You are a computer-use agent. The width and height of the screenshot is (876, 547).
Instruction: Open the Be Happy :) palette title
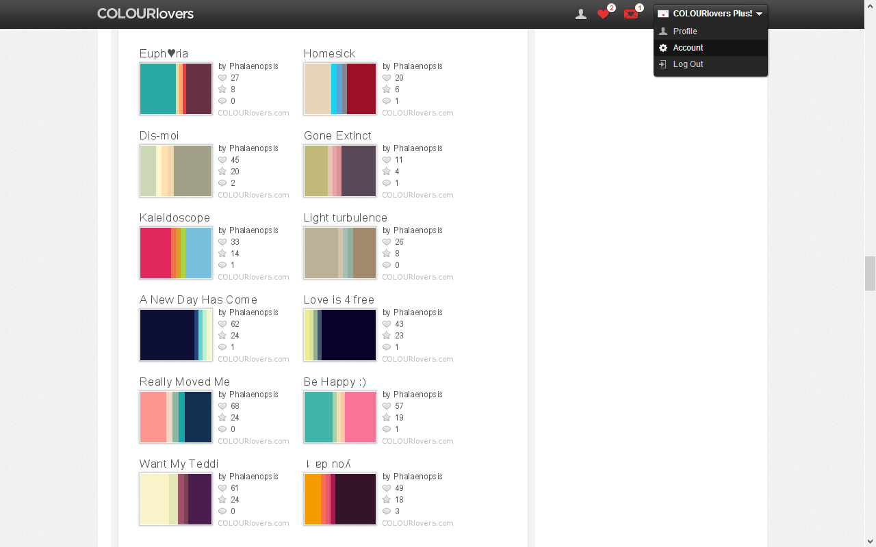coord(335,382)
